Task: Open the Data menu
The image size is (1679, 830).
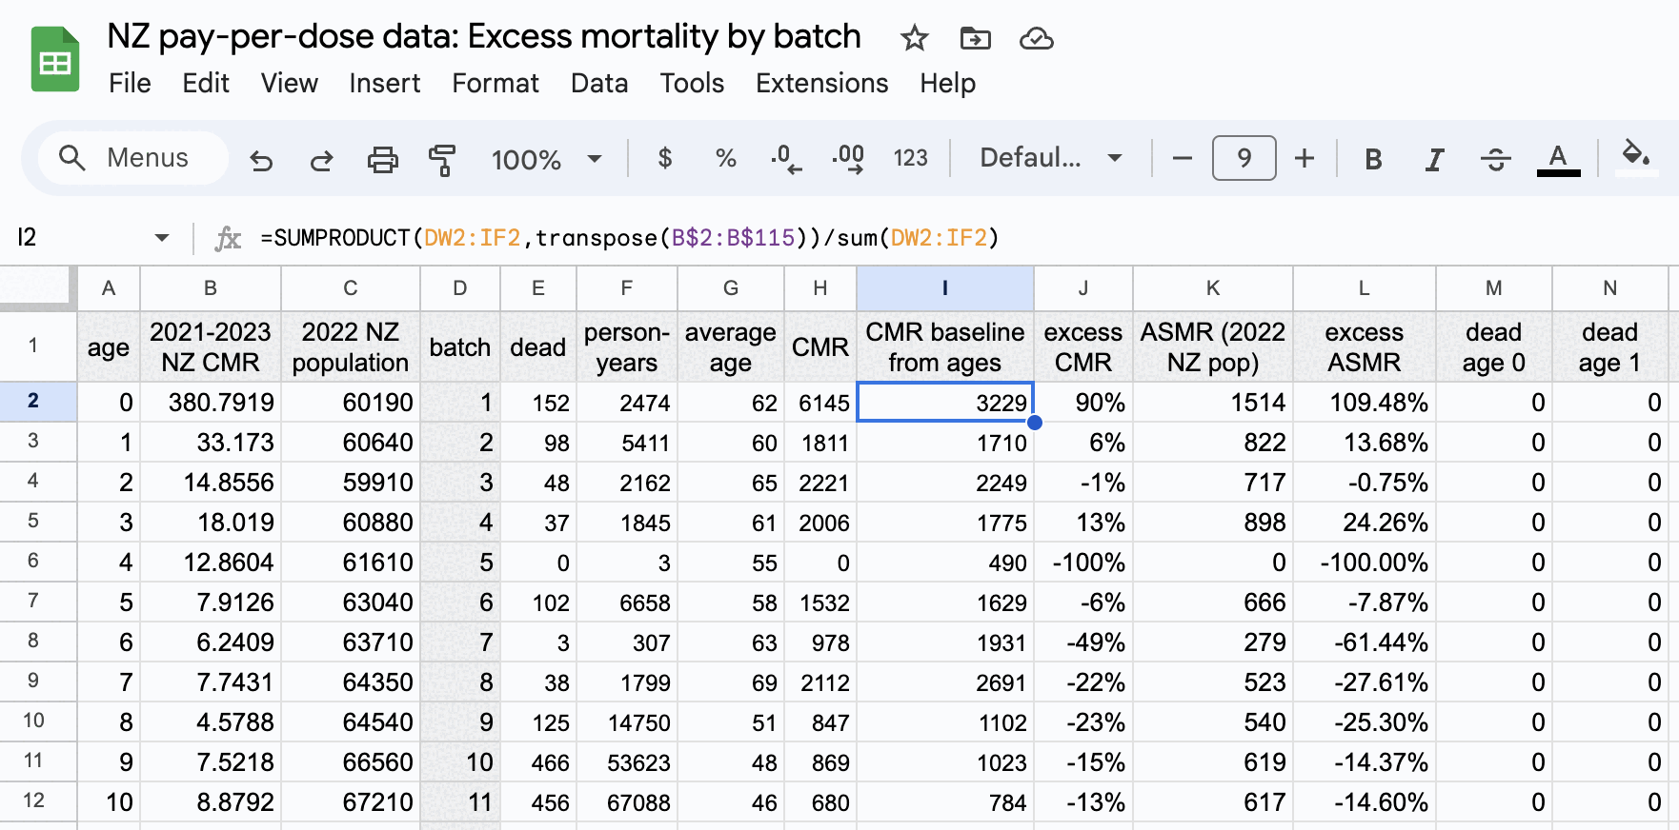Action: pos(598,84)
